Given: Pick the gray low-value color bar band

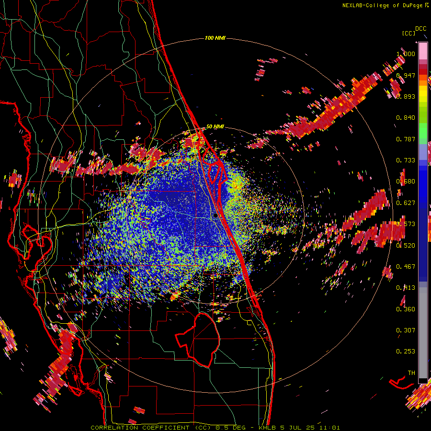Looking at the screenshot, I should 423,333.
